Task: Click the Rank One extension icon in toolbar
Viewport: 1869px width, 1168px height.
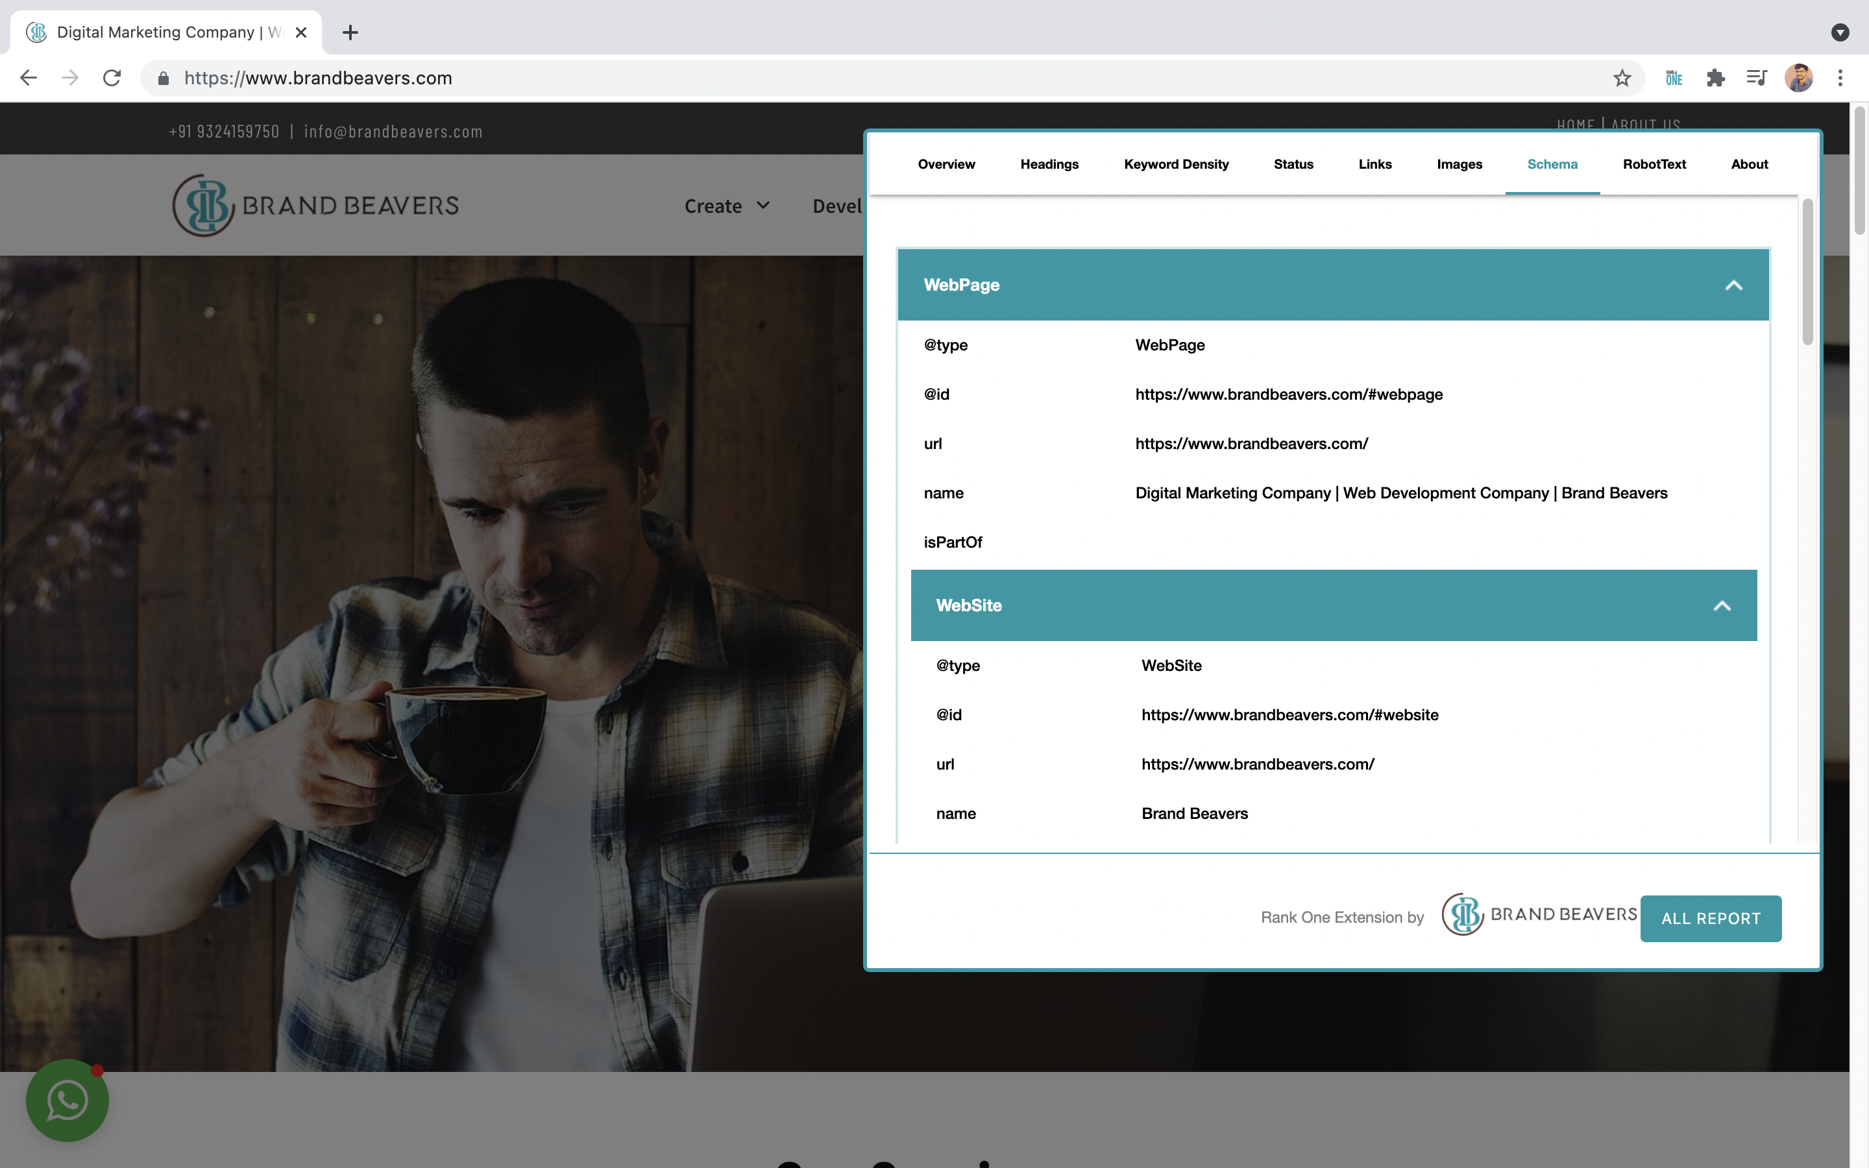Action: click(x=1674, y=77)
